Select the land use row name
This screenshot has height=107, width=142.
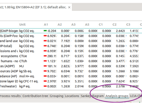tap(9, 41)
